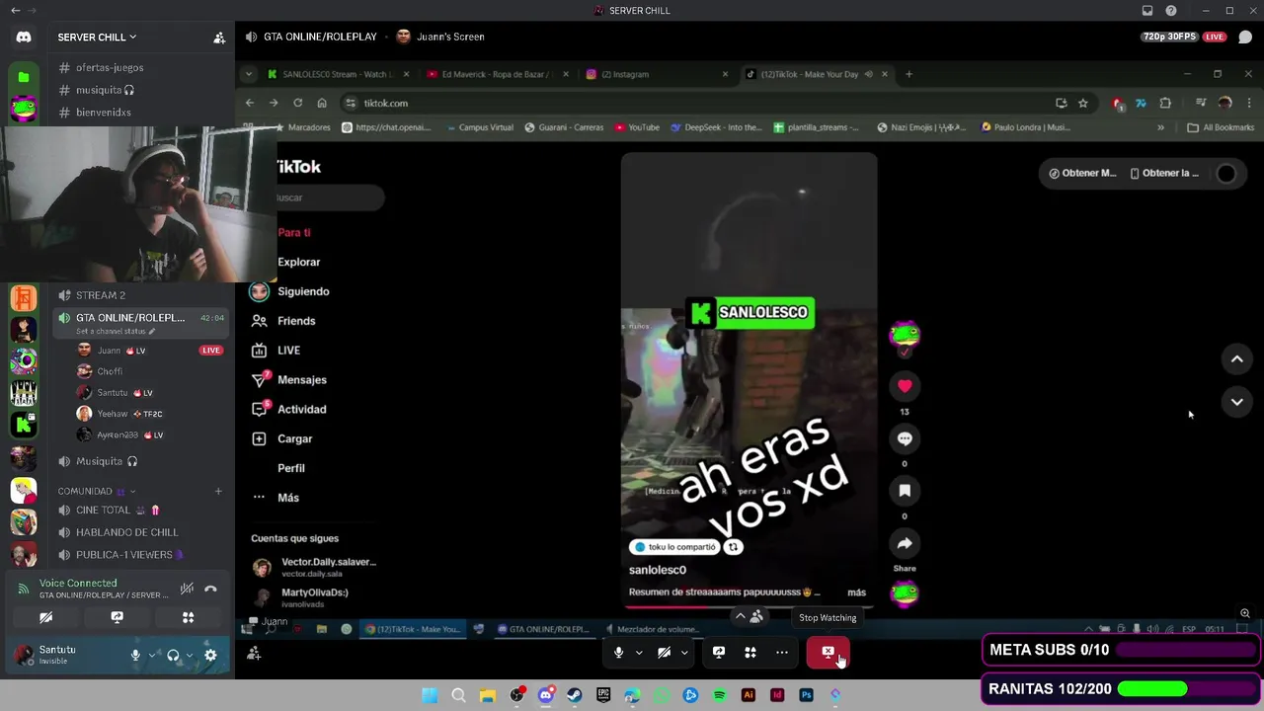Viewport: 1264px width, 711px height.
Task: Open activities button in the Voice Connected panel
Action: click(188, 617)
